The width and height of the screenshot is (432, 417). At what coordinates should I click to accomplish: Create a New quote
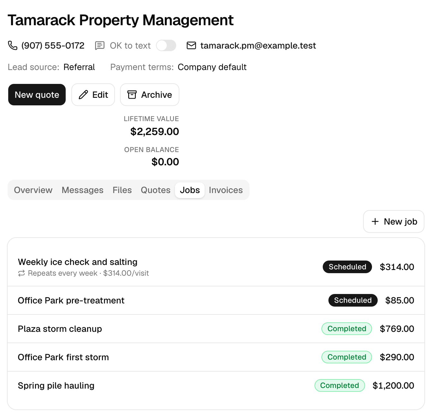click(x=37, y=95)
